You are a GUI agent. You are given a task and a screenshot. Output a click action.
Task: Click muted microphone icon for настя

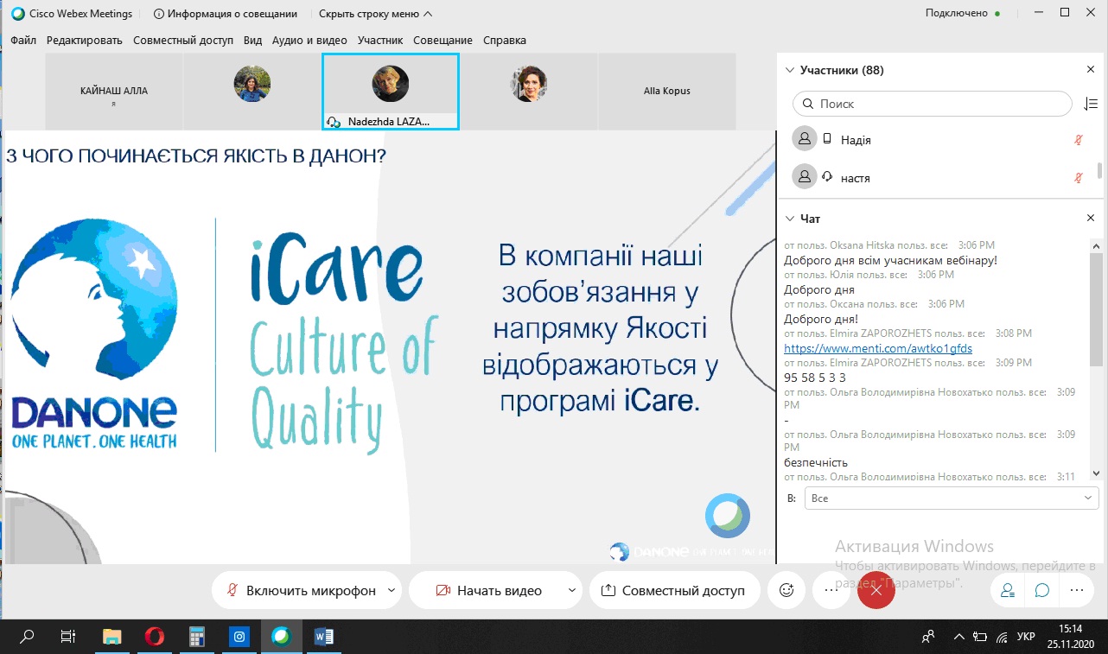click(1079, 178)
